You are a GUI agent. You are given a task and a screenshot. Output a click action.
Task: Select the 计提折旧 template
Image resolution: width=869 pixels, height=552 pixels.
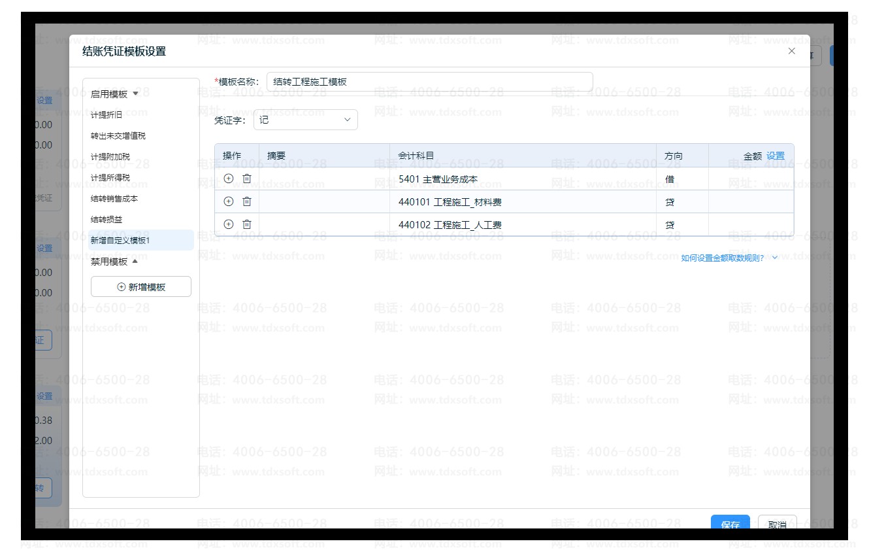pyautogui.click(x=107, y=115)
